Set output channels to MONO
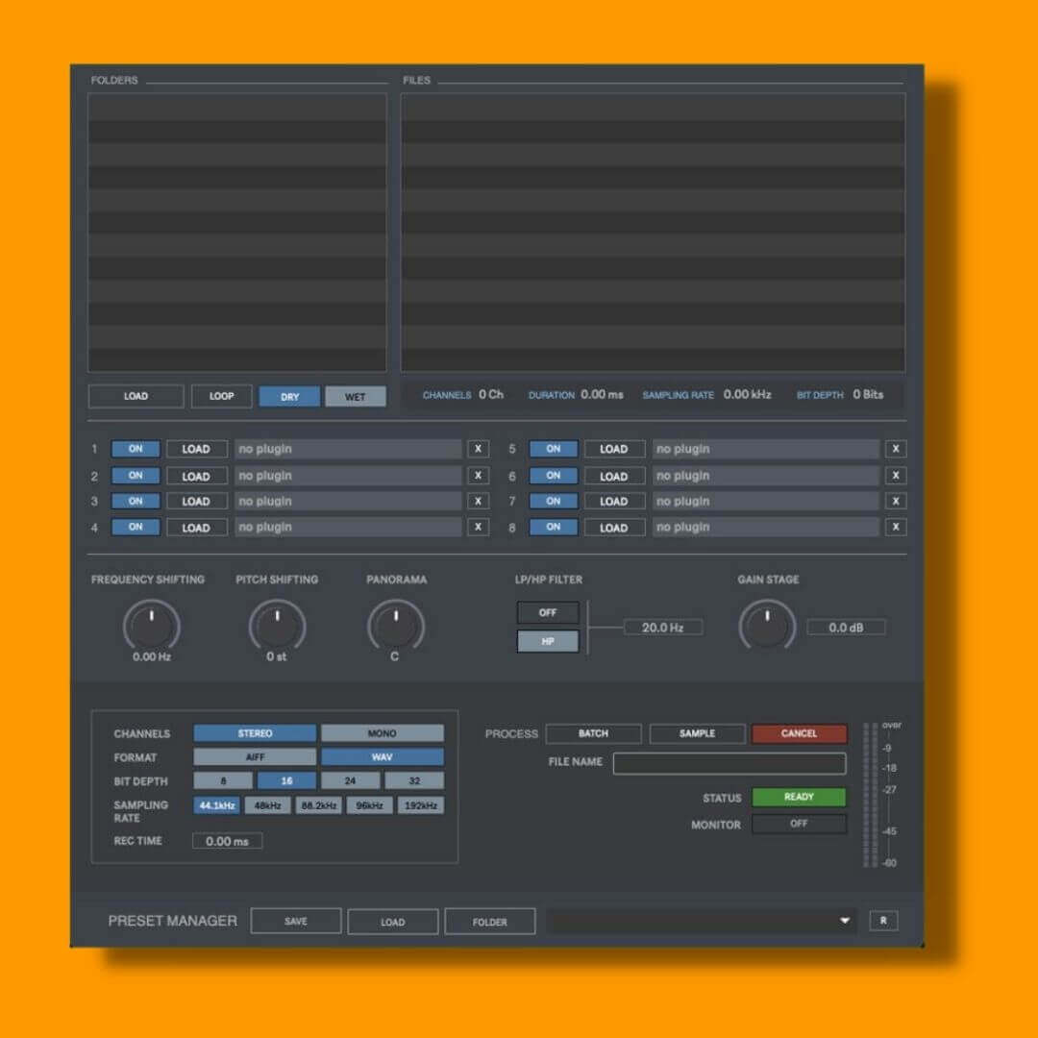This screenshot has width=1038, height=1038. coord(382,732)
